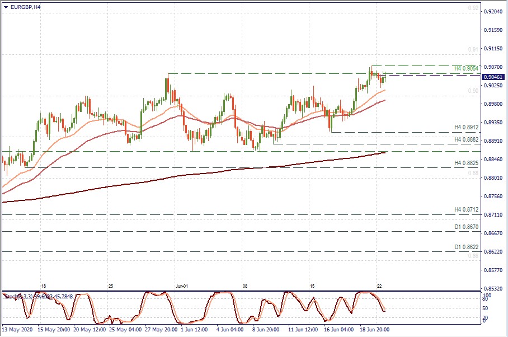
Task: Click the H4 0.8825 level label
Action: pyautogui.click(x=467, y=163)
